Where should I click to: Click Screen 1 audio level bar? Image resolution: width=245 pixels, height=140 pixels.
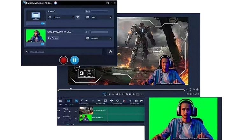[x=100, y=11]
